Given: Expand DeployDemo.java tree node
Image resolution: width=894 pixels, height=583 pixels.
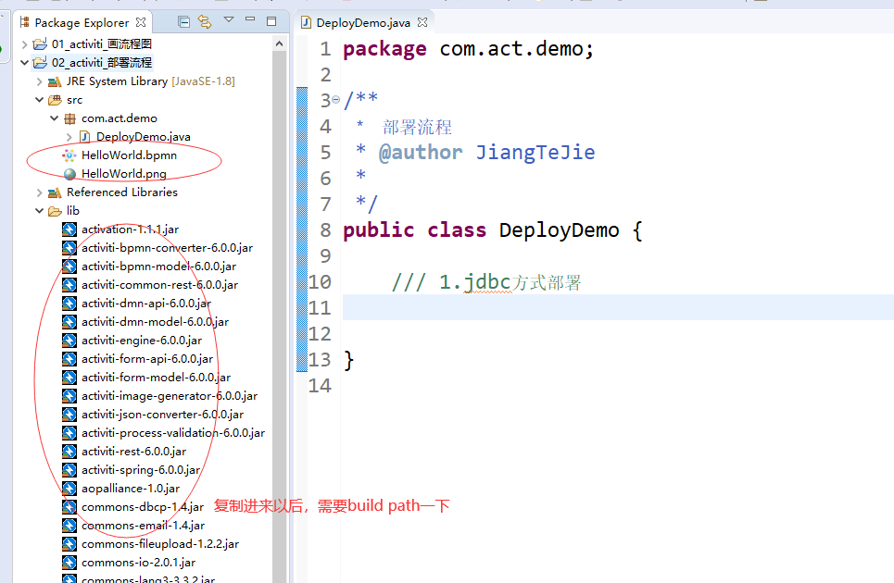Looking at the screenshot, I should point(69,137).
